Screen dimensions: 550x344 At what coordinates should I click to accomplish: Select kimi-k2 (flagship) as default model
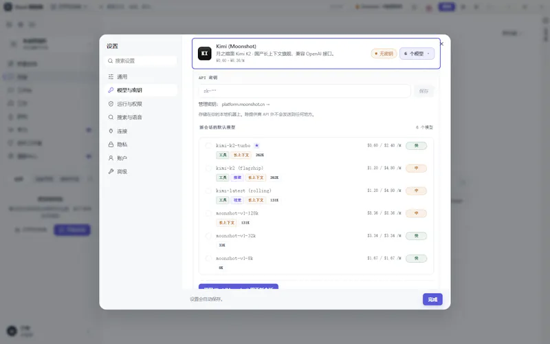(208, 168)
